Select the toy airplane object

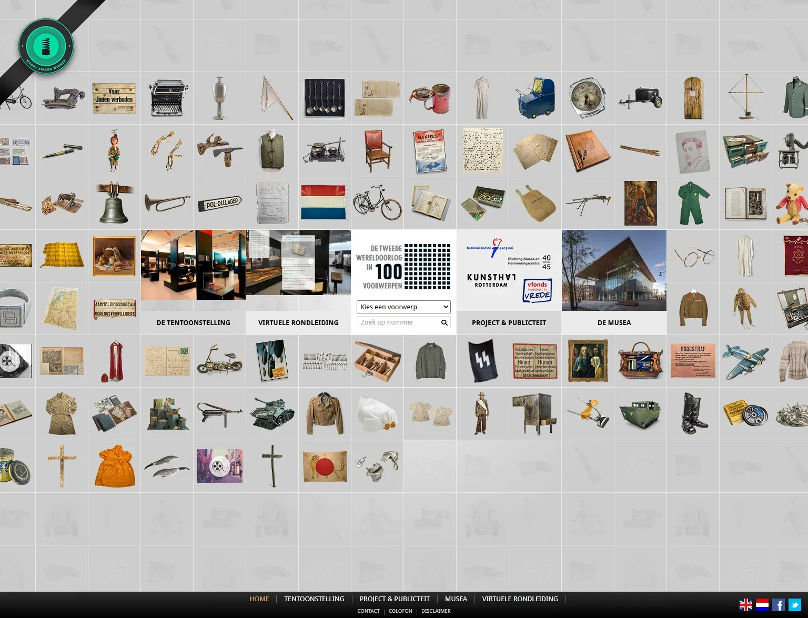point(745,361)
